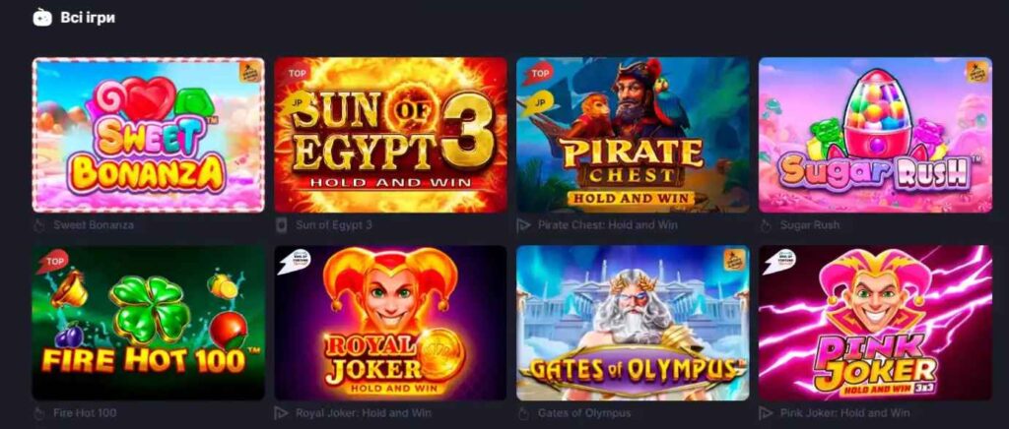The image size is (1009, 429).
Task: Click the provider badge on Gates of Olympus
Action: [734, 260]
